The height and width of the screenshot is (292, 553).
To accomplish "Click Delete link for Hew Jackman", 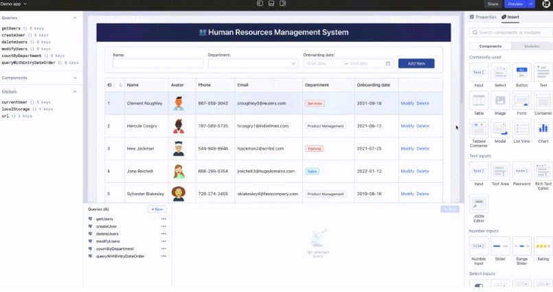I will [422, 148].
